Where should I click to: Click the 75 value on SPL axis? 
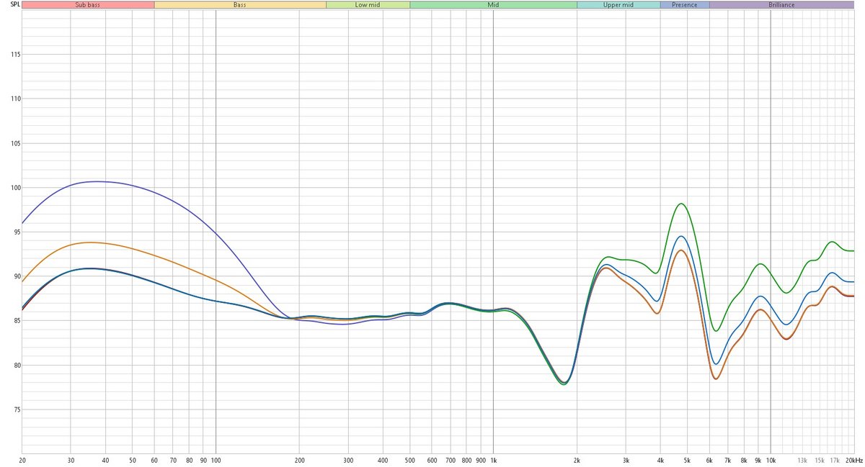pyautogui.click(x=12, y=410)
